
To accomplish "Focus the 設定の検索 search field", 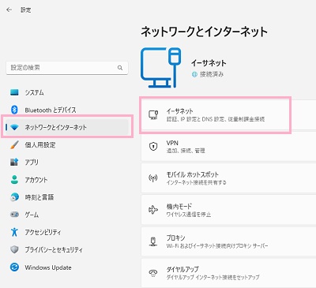I will coord(67,68).
